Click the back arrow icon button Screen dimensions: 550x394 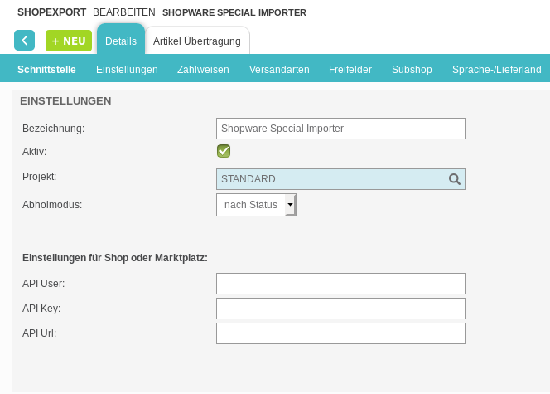(x=24, y=40)
